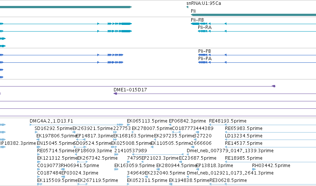Select the EK232040.5prime label

click(x=165, y=173)
